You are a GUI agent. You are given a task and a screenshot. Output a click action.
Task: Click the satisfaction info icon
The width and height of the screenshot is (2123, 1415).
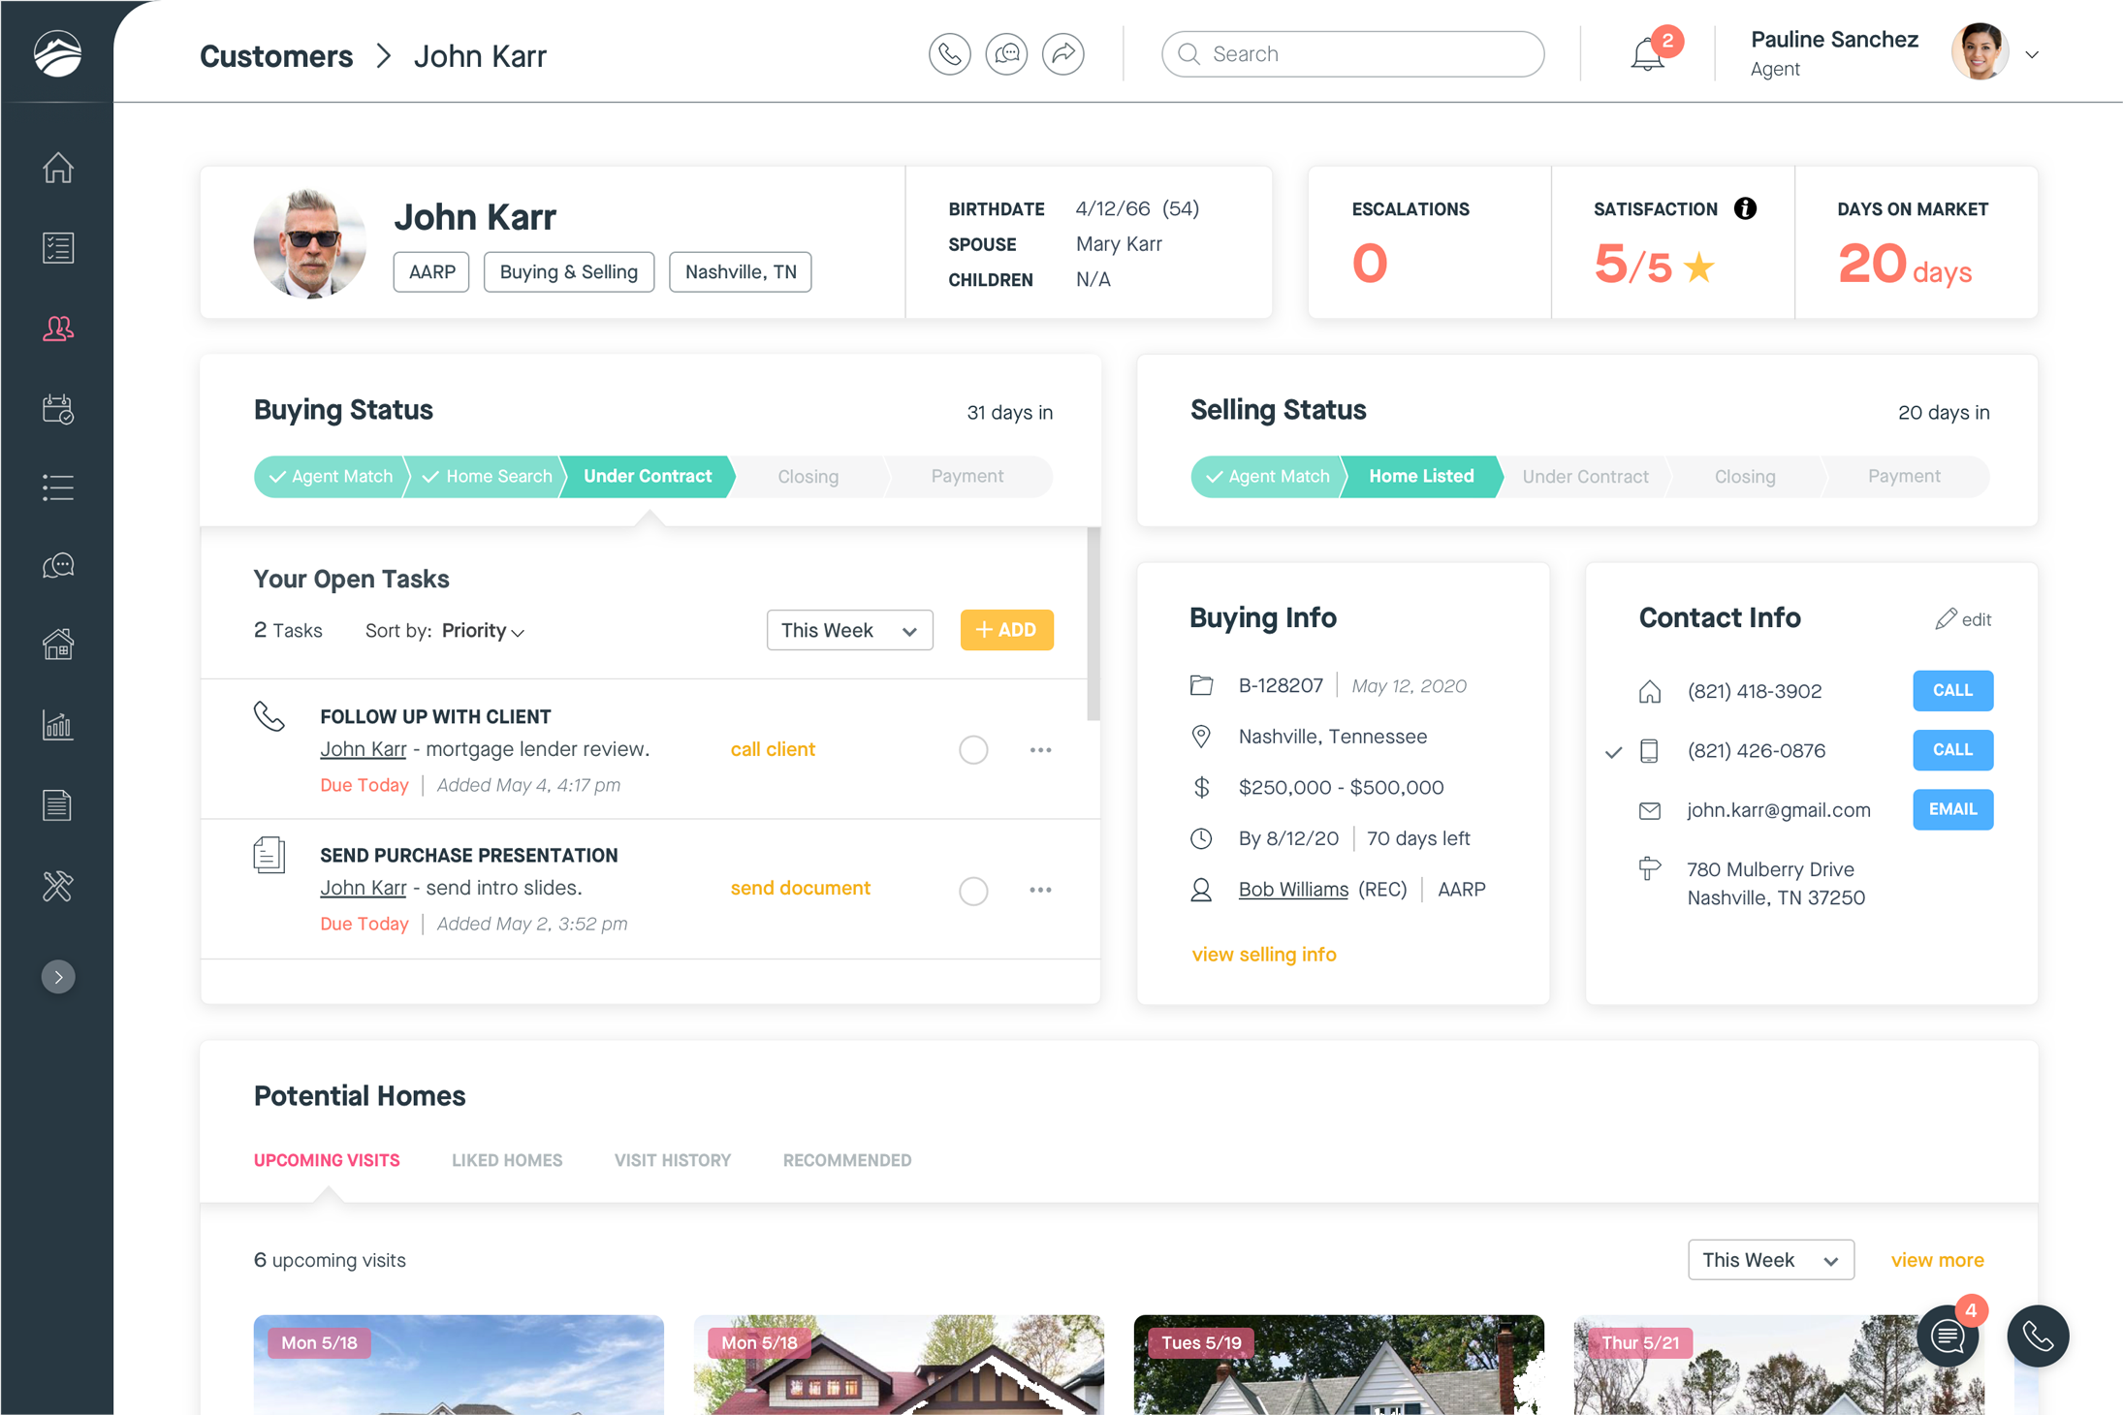[x=1745, y=208]
